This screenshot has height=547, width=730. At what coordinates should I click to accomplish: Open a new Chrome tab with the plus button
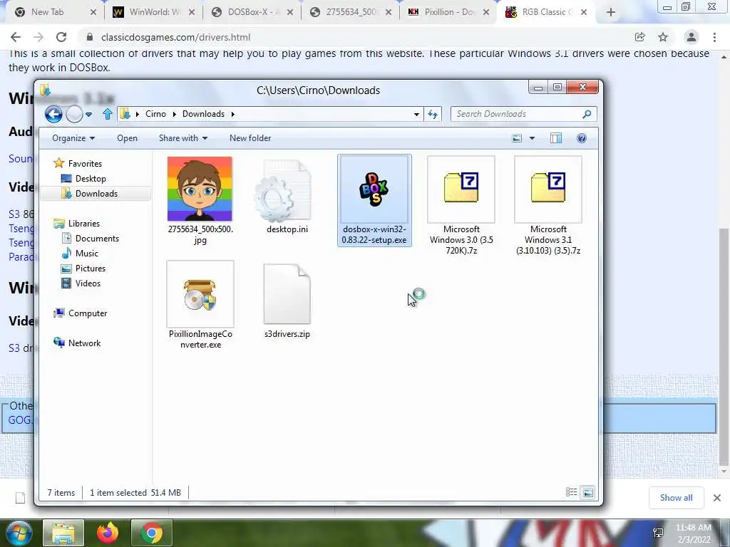coord(611,13)
